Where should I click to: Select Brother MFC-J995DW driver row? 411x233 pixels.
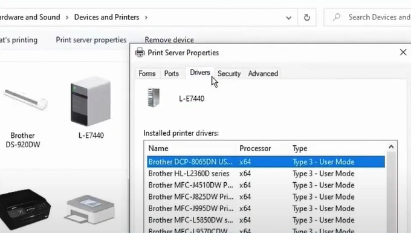(266, 208)
